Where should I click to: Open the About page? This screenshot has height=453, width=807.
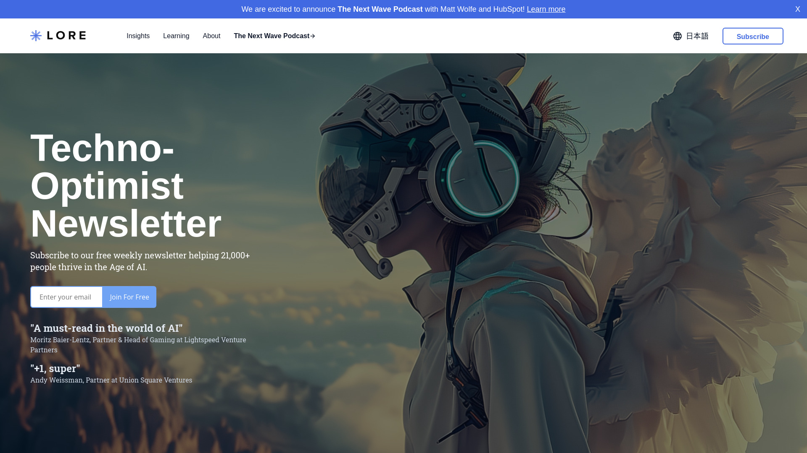(x=211, y=36)
